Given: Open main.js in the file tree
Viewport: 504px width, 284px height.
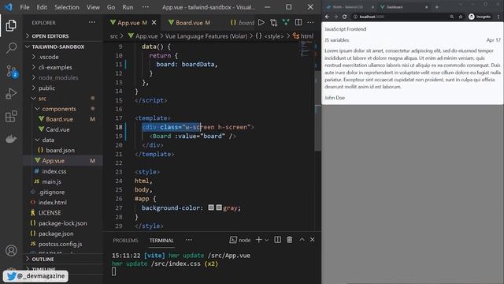Looking at the screenshot, I should (51, 181).
